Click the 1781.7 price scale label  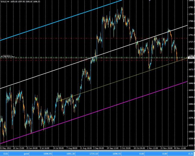(x=191, y=14)
